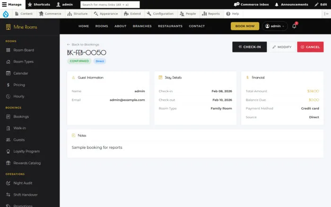The height and width of the screenshot is (207, 331).
Task: Open Pricing in sidebar
Action: [19, 85]
